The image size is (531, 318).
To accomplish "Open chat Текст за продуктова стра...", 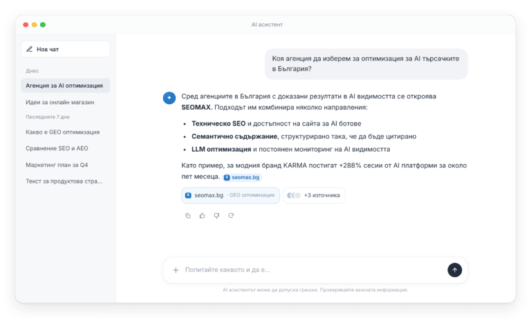I will [x=64, y=181].
